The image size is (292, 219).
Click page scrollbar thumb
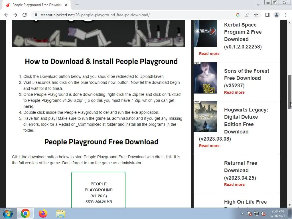pyautogui.click(x=290, y=92)
